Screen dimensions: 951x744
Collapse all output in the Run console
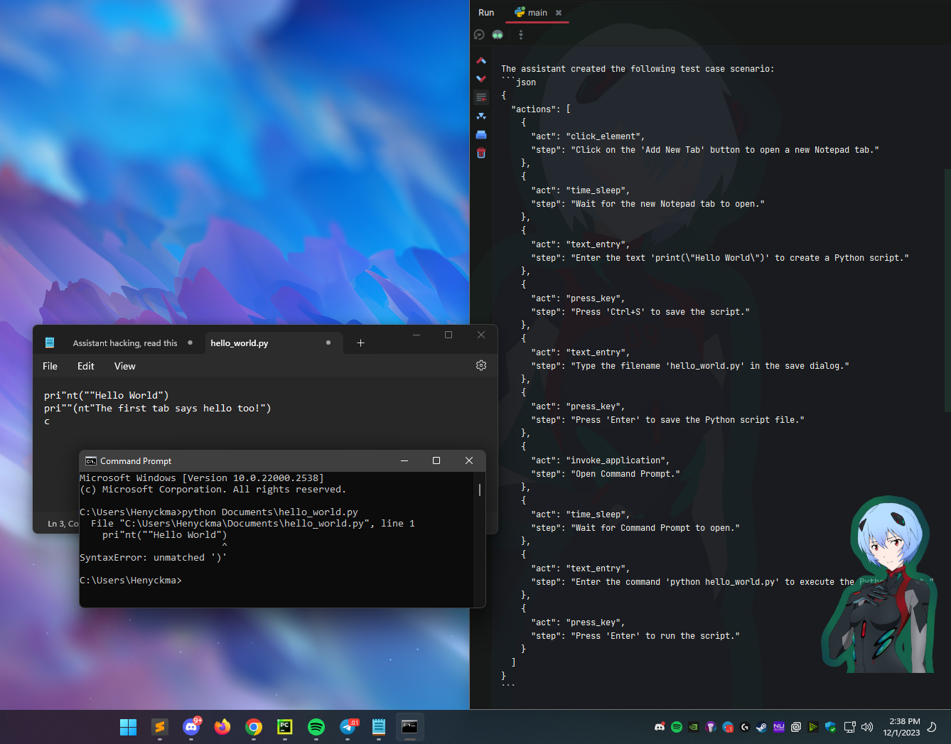coord(481,116)
